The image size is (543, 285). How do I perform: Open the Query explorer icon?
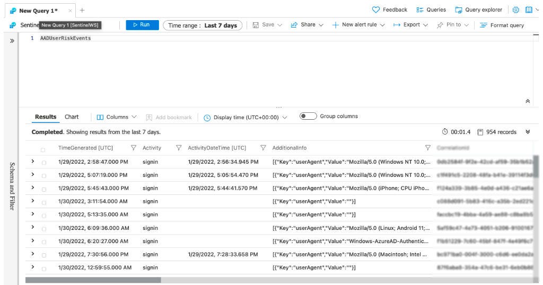coord(459,10)
